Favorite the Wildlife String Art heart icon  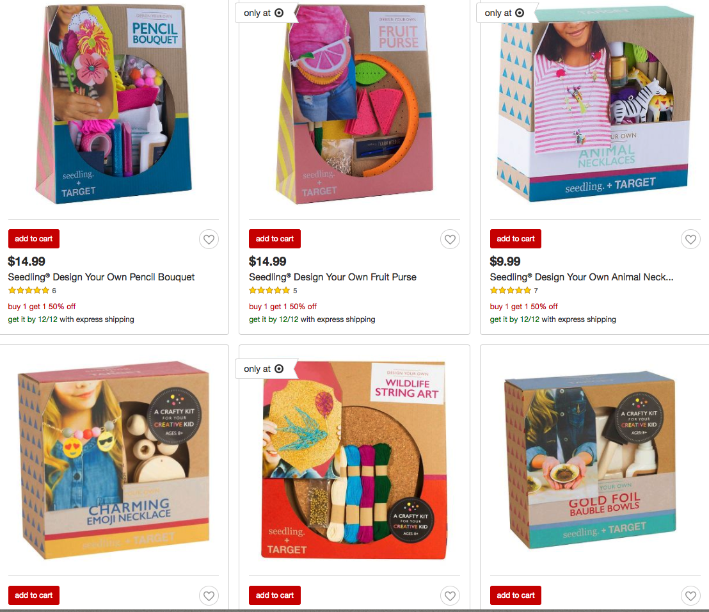[x=450, y=596]
